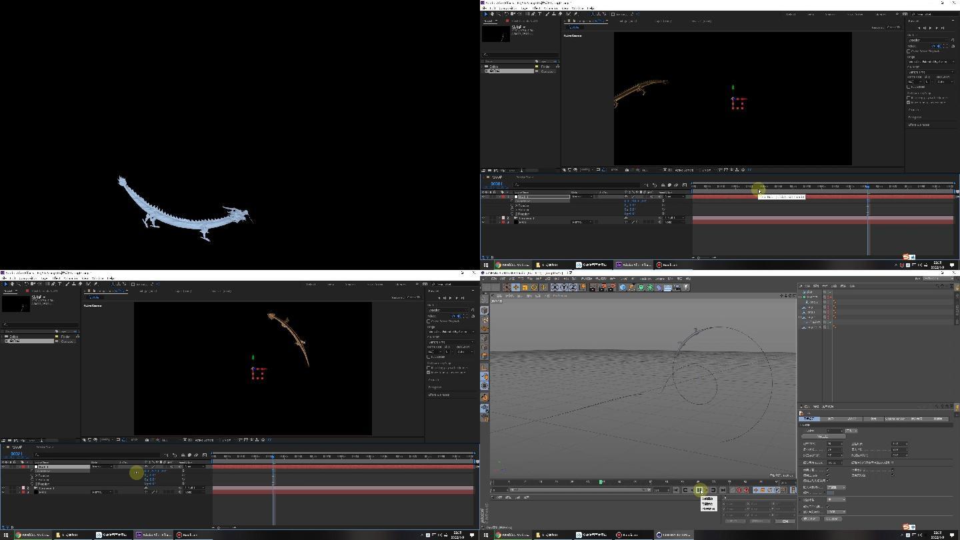This screenshot has height=540, width=960.
Task: Enable Cache Before Playback in bottom-left Preview panel
Action: (x=429, y=321)
